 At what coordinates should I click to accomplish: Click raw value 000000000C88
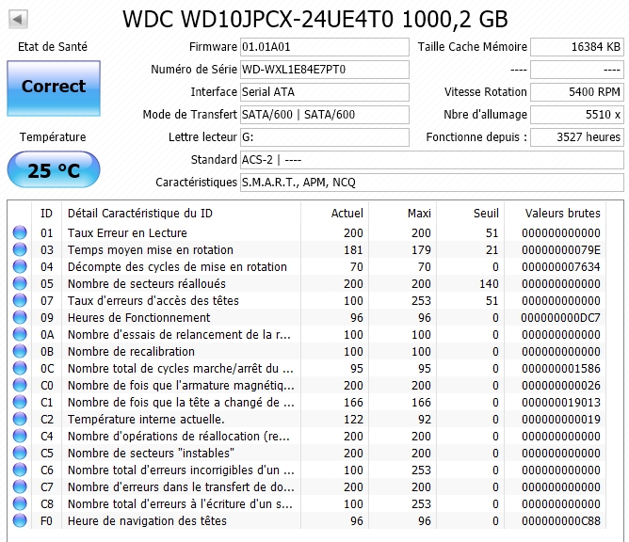(561, 520)
